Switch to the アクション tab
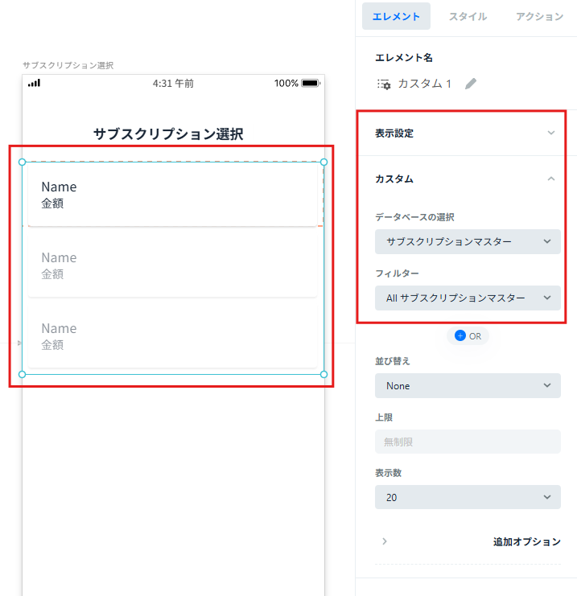Screen dimensions: 577x596 click(539, 16)
